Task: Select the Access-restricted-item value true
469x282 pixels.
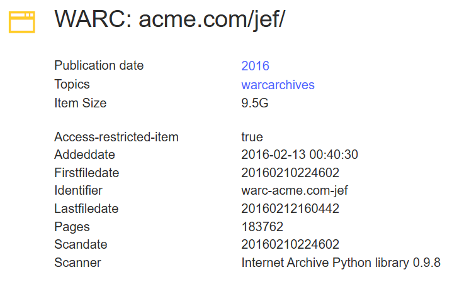Action: 252,137
